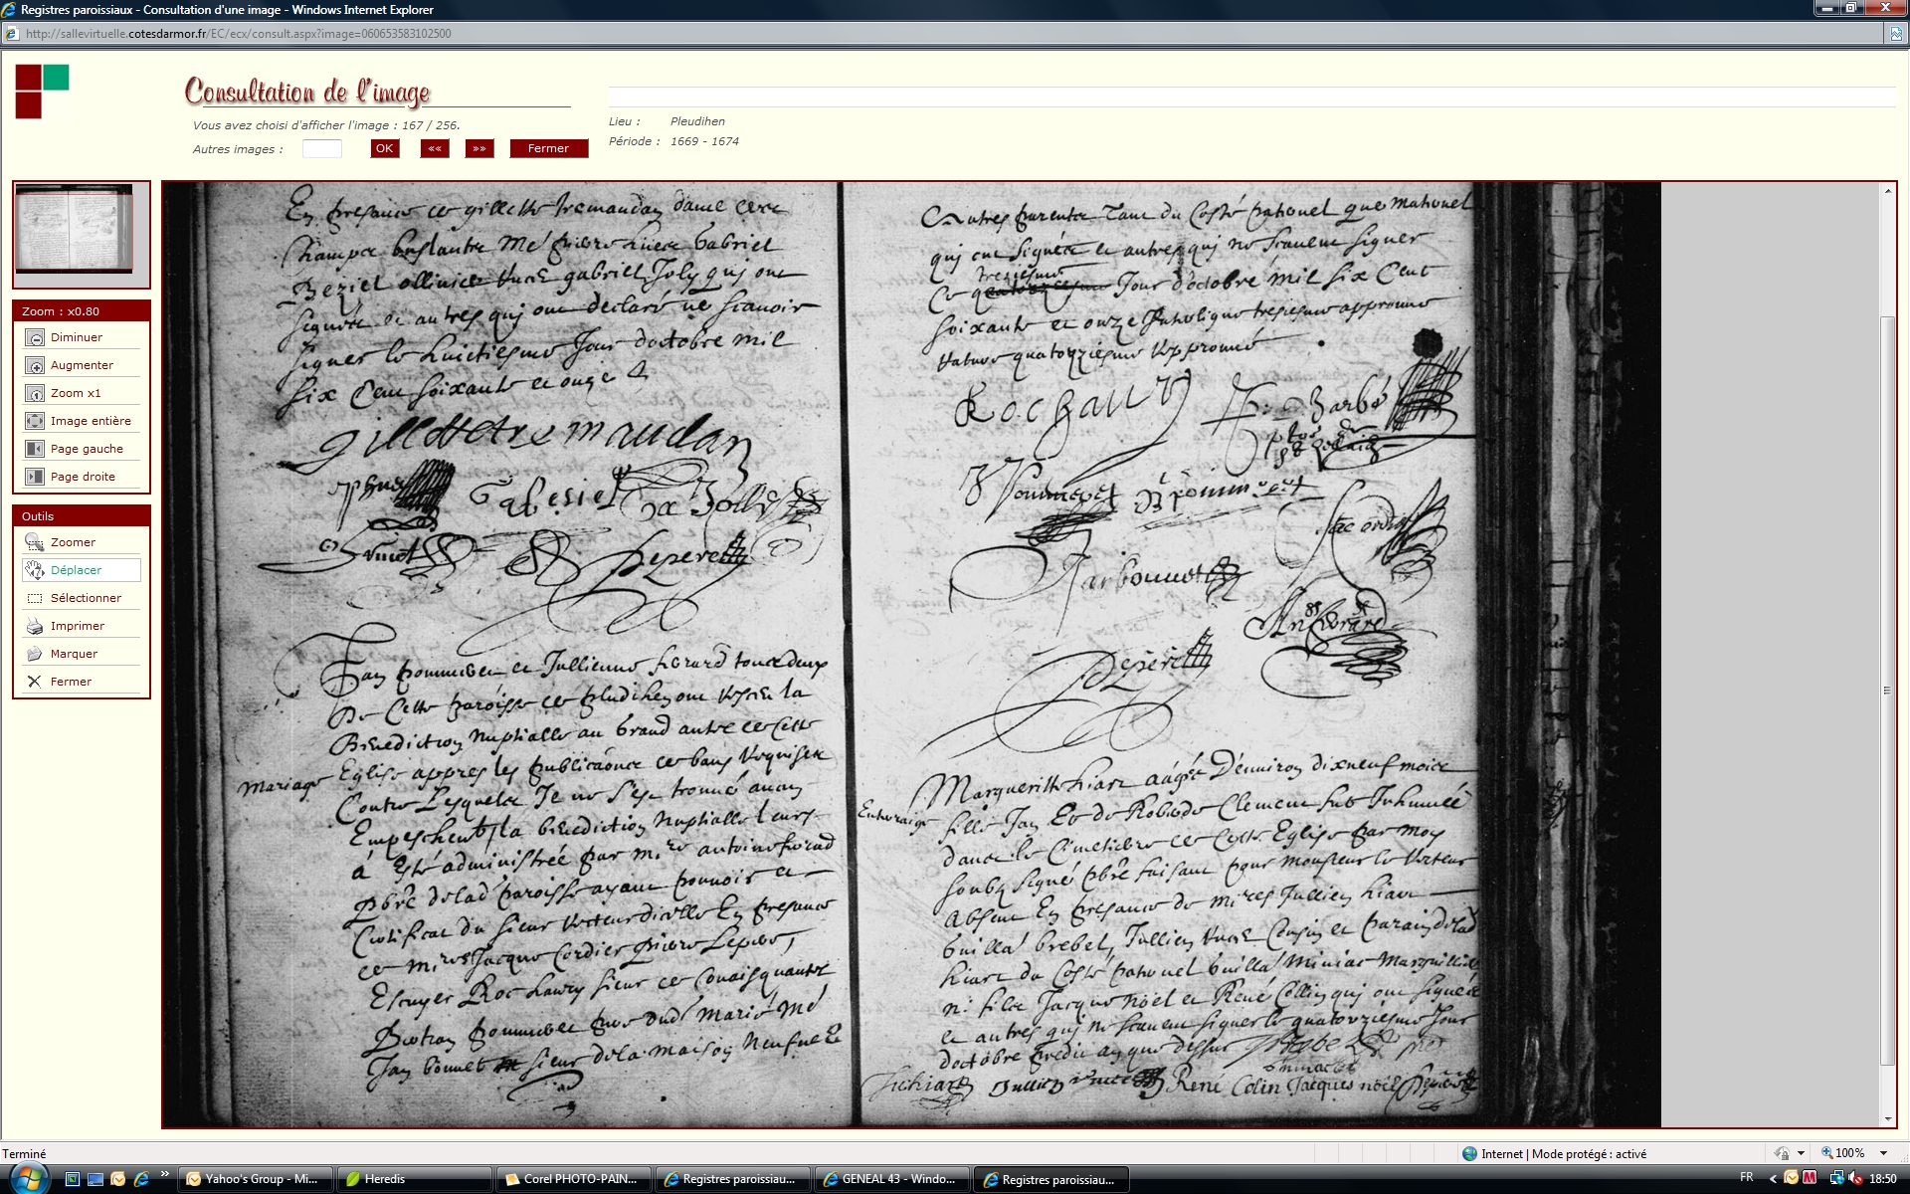Open the browser zoom level 100% dropdown
This screenshot has height=1194, width=1910.
click(x=1883, y=1154)
